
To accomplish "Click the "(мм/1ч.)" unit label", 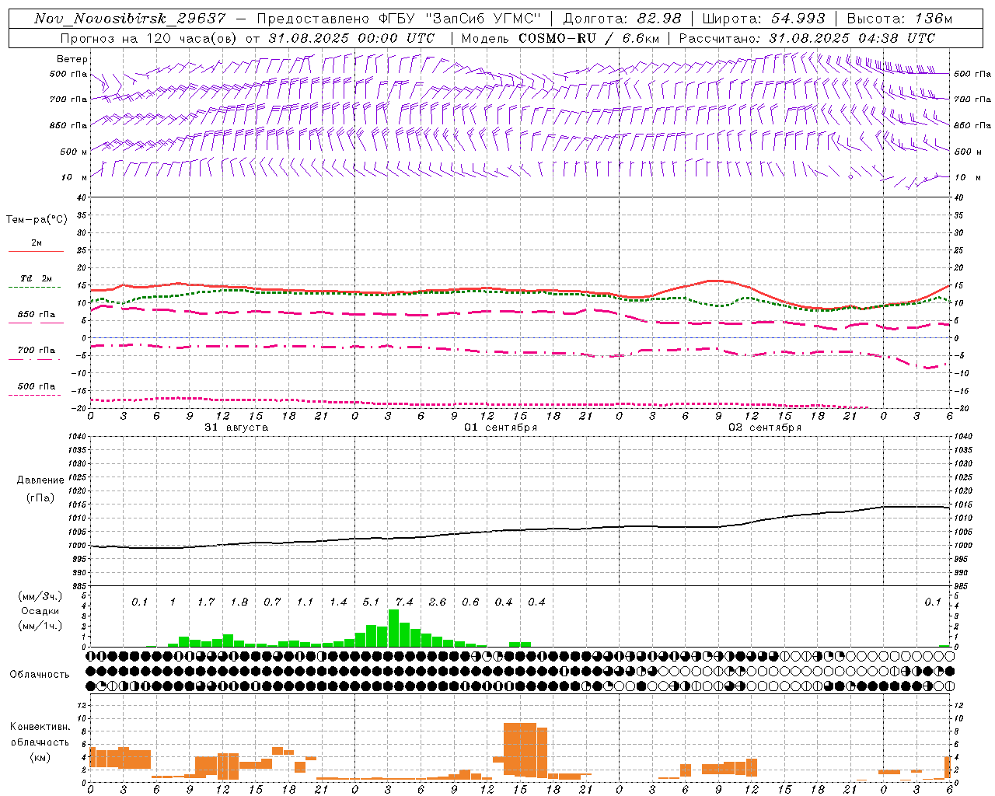I will (x=40, y=626).
